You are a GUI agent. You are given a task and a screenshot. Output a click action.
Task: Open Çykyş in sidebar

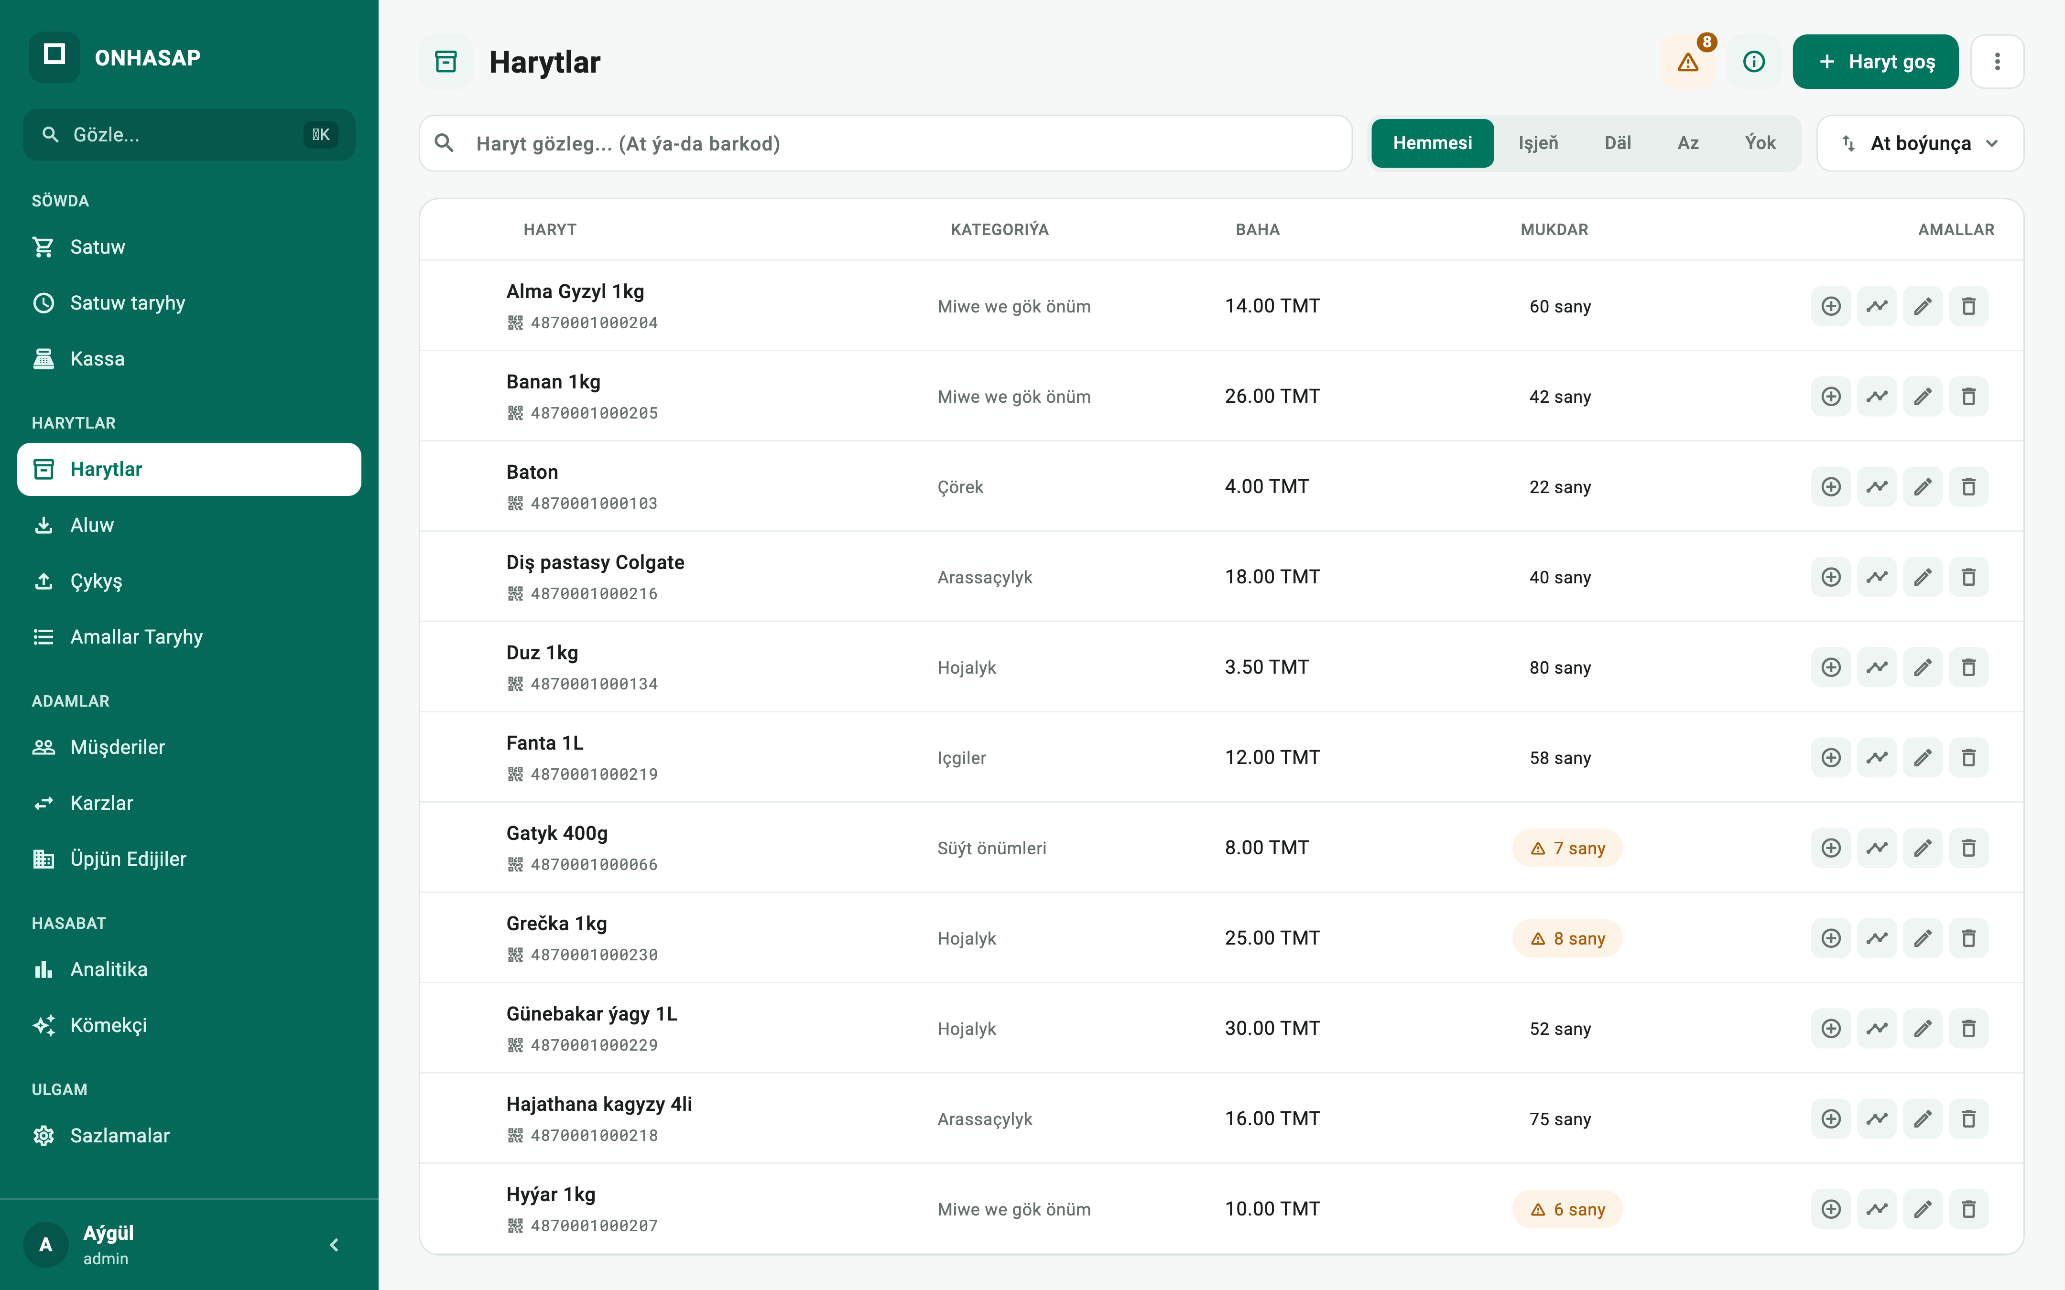[189, 581]
